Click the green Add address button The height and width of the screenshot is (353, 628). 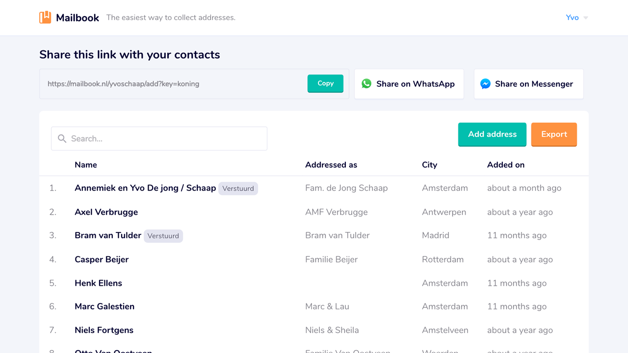pos(492,134)
